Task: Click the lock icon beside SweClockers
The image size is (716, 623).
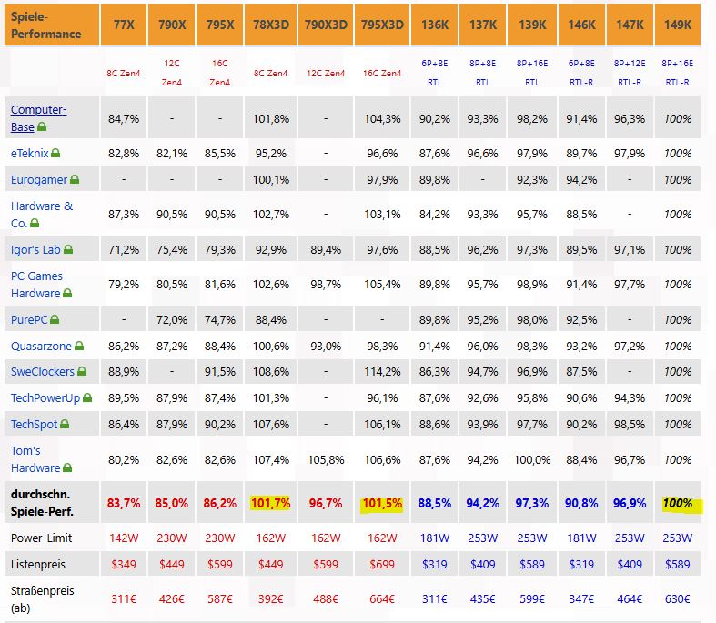Action: coord(82,371)
